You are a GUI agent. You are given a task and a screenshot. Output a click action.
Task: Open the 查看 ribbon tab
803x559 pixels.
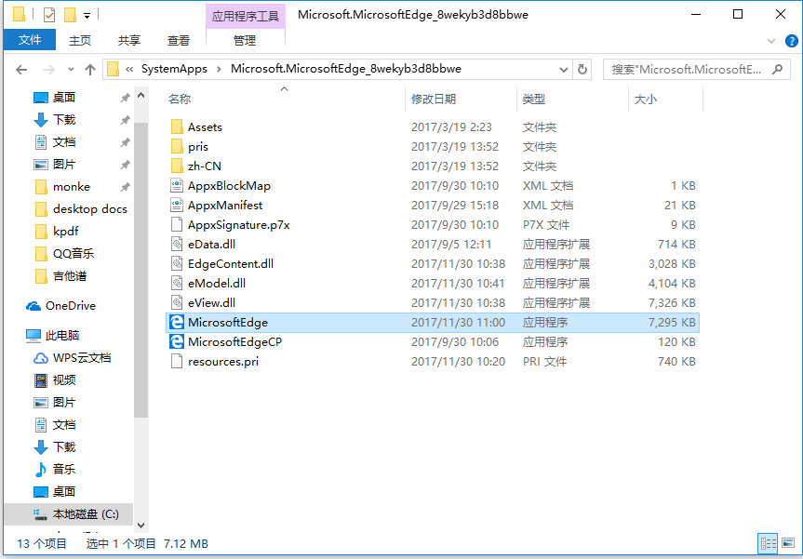(x=179, y=40)
